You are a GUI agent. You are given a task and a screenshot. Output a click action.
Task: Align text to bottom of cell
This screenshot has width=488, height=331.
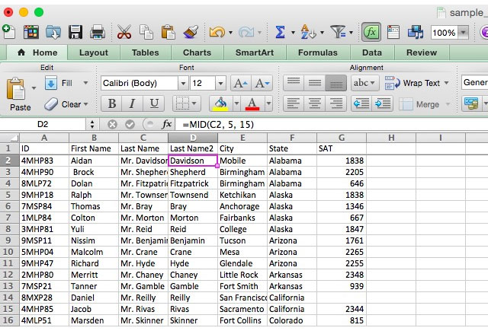tap(335, 83)
